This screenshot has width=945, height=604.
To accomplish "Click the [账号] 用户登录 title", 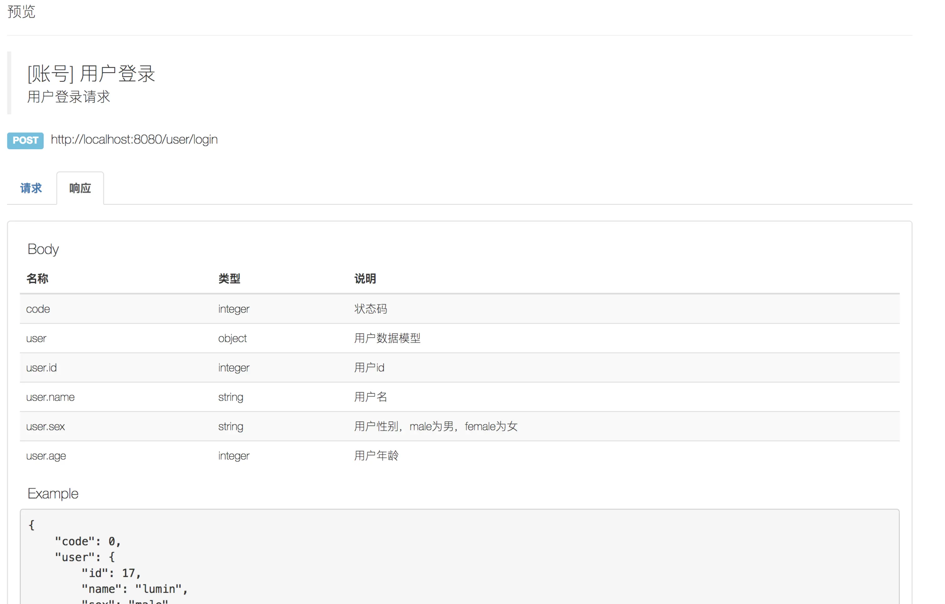I will pyautogui.click(x=91, y=74).
